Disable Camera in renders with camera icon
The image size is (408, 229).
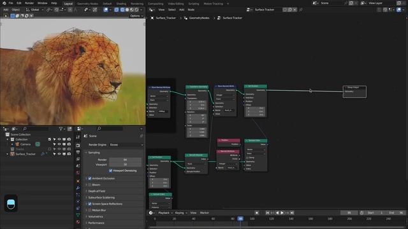69,144
